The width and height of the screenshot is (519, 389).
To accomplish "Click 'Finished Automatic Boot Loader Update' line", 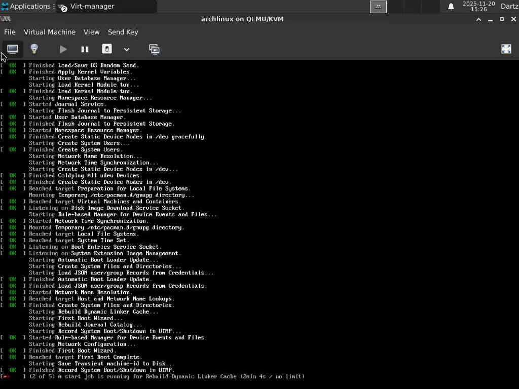I will (x=76, y=279).
